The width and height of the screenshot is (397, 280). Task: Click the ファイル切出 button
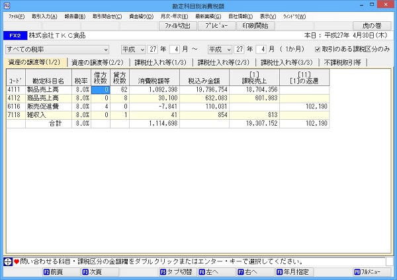pos(178,26)
